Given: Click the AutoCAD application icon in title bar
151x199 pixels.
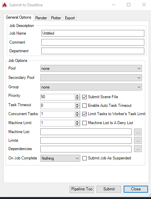Looking at the screenshot, I should [x=5, y=5].
